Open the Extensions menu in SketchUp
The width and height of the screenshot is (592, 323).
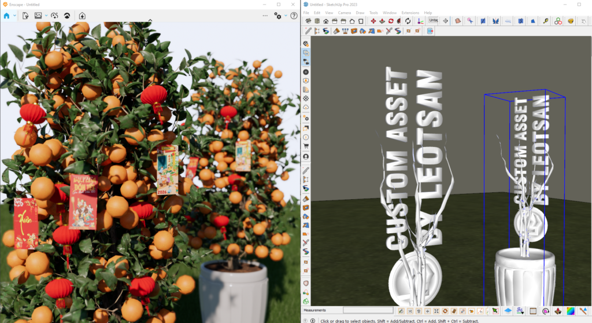pyautogui.click(x=410, y=13)
